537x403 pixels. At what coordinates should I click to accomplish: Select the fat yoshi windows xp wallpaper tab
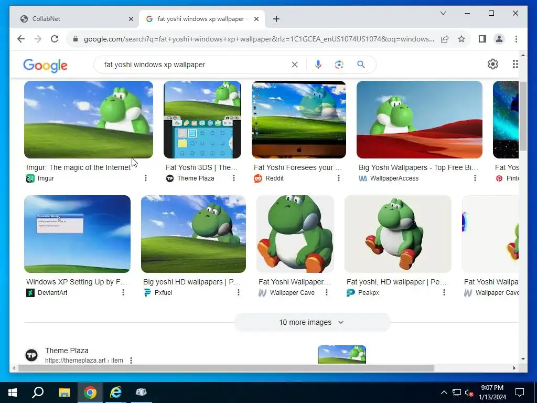point(202,19)
